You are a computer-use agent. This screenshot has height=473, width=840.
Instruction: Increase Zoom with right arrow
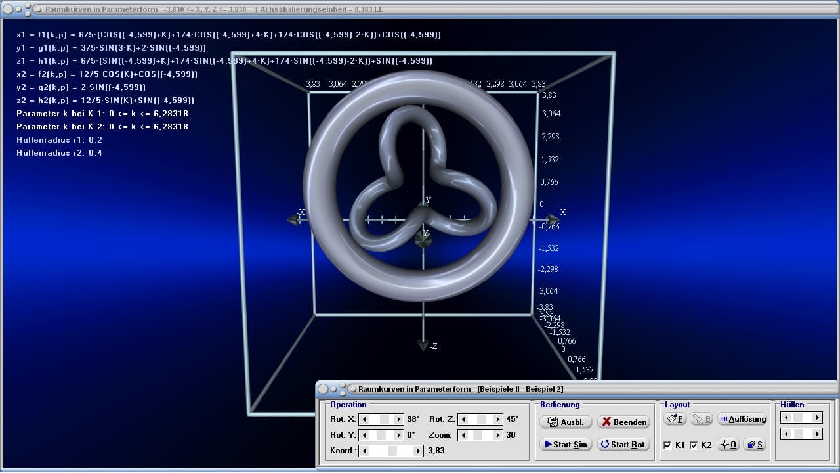point(497,435)
